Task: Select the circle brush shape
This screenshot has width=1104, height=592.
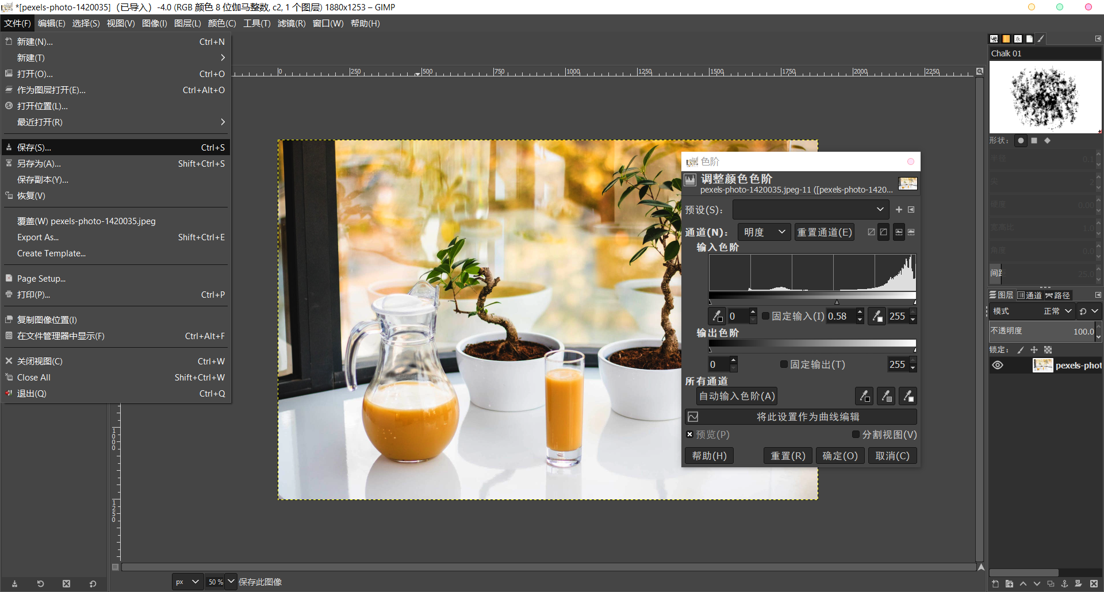Action: [1021, 140]
